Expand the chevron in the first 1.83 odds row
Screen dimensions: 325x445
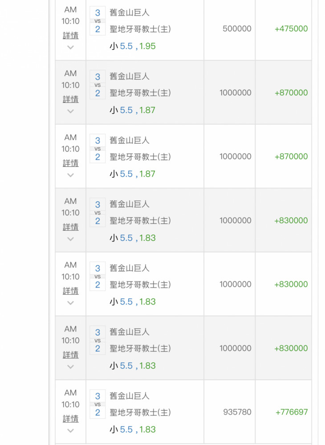coord(70,239)
